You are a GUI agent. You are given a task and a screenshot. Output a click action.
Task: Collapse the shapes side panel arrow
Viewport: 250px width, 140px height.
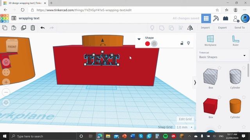[195, 82]
